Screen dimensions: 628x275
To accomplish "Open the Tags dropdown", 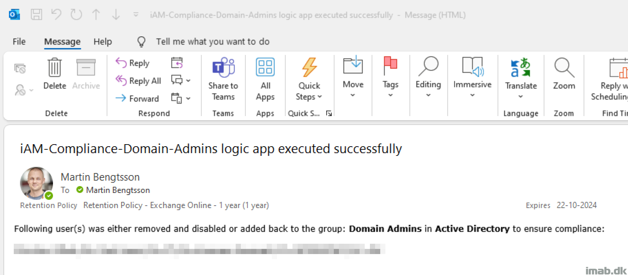I will [x=391, y=78].
